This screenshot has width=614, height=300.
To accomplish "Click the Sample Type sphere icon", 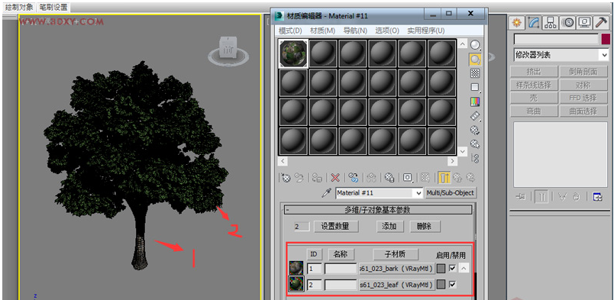I will tap(475, 45).
